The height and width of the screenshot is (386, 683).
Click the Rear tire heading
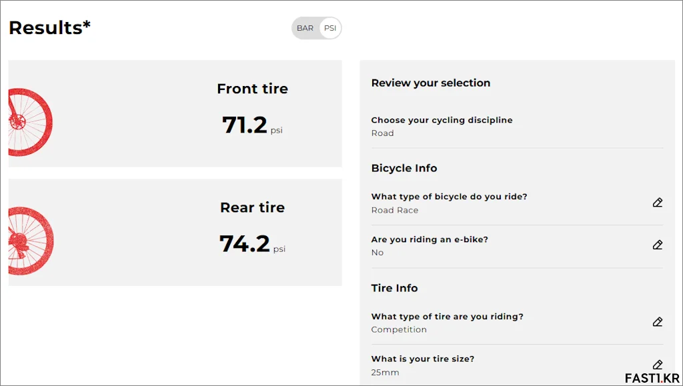(252, 207)
